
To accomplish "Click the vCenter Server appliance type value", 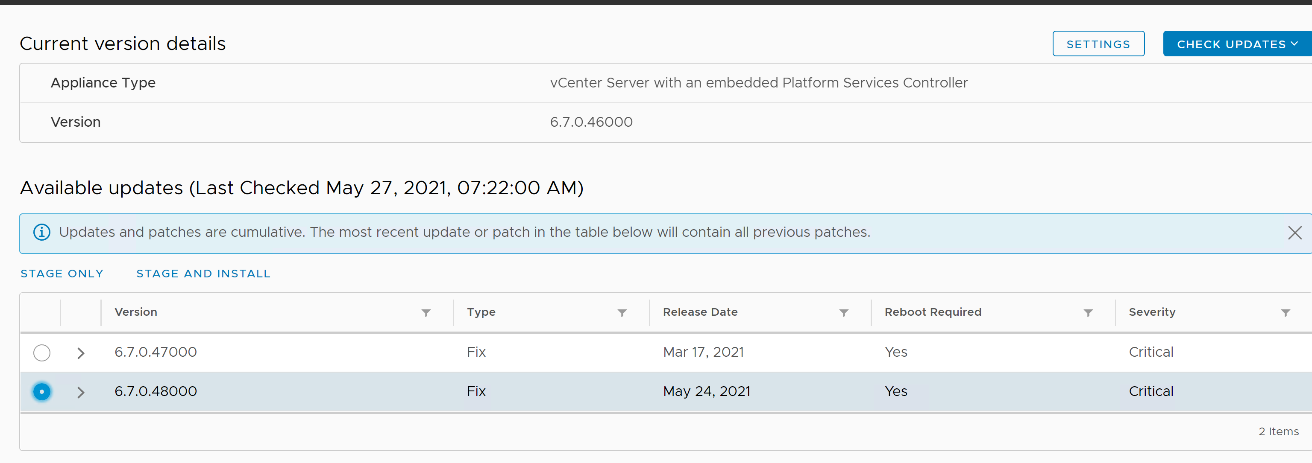I will pos(758,82).
